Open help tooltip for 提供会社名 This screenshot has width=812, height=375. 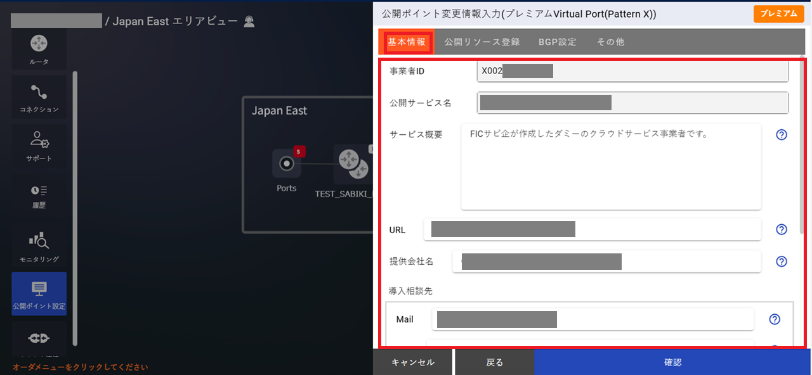(781, 261)
